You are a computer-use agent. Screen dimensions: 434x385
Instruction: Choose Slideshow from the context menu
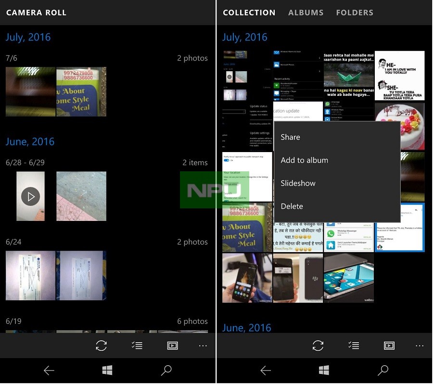tap(337, 183)
